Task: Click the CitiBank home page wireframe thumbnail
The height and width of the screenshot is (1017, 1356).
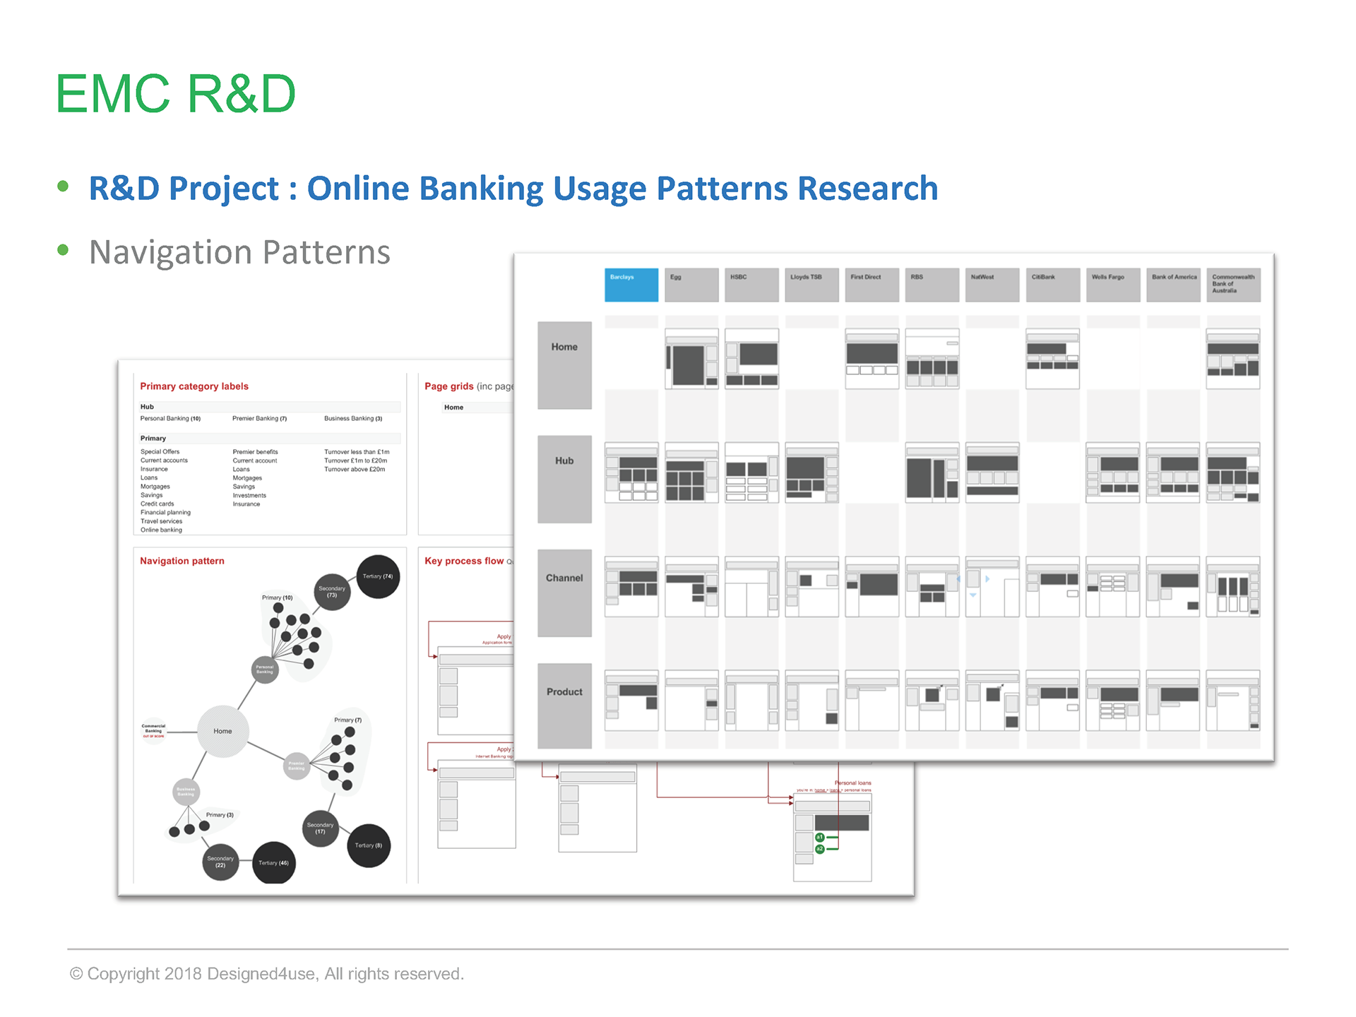Action: [x=1052, y=359]
